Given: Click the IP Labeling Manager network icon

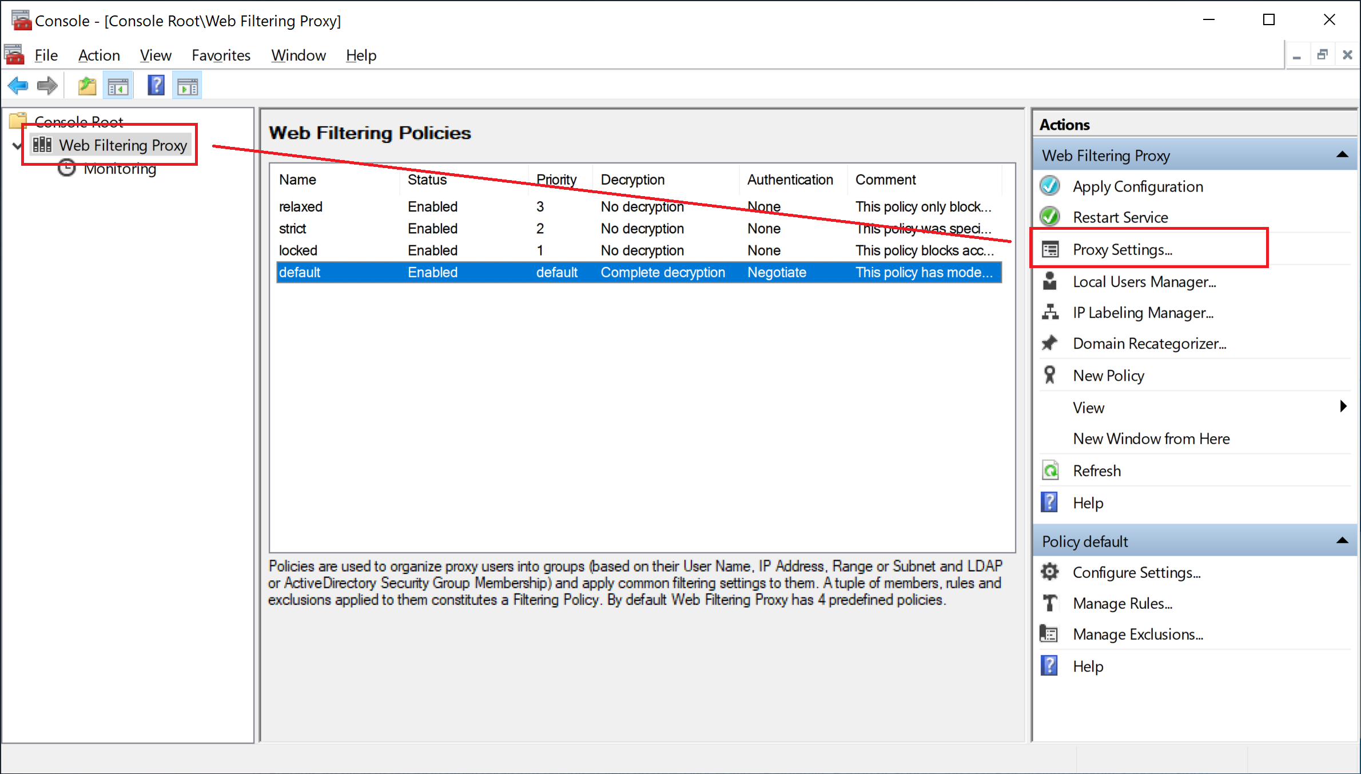Looking at the screenshot, I should tap(1050, 312).
